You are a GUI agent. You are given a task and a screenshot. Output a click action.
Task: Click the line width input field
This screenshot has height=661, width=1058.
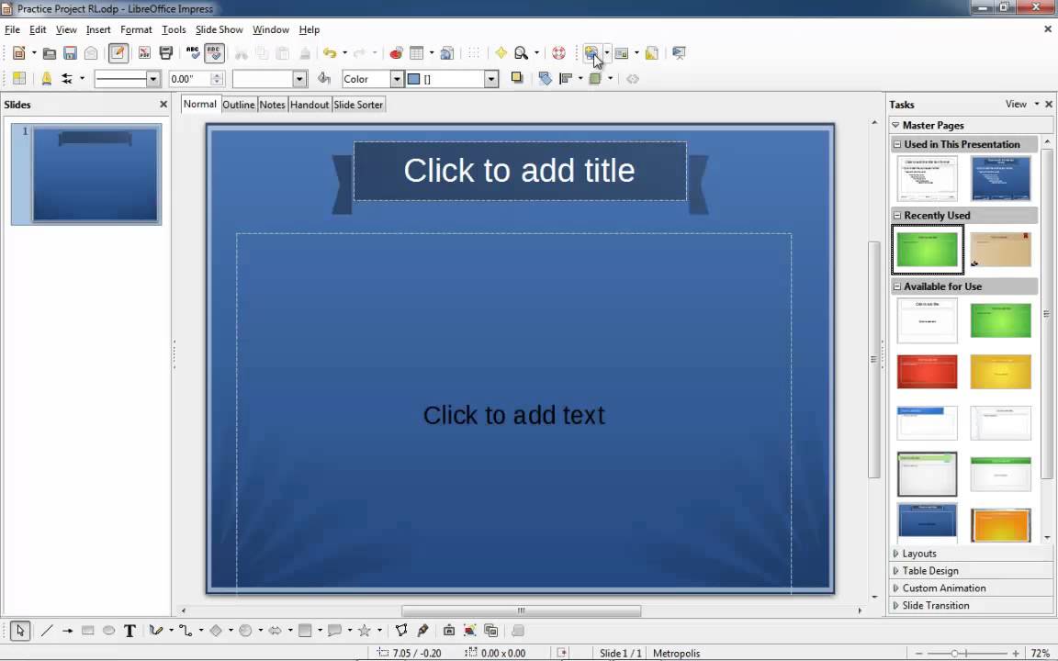click(190, 79)
